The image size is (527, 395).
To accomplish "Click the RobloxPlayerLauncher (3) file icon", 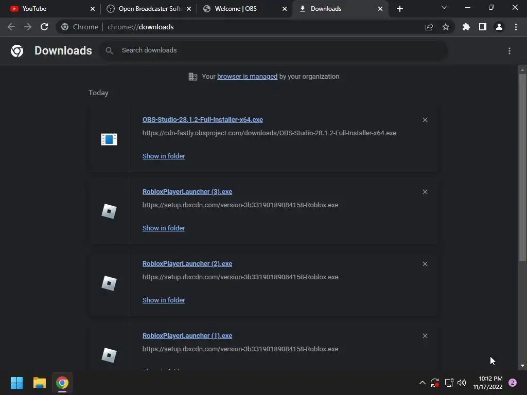I will pos(109,211).
